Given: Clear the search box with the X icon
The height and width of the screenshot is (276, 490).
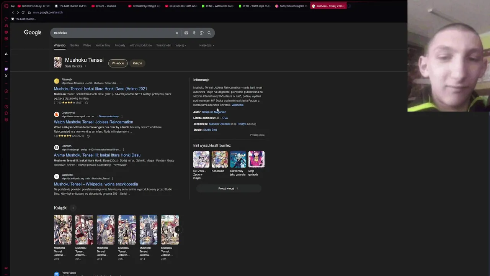Looking at the screenshot, I should (177, 33).
